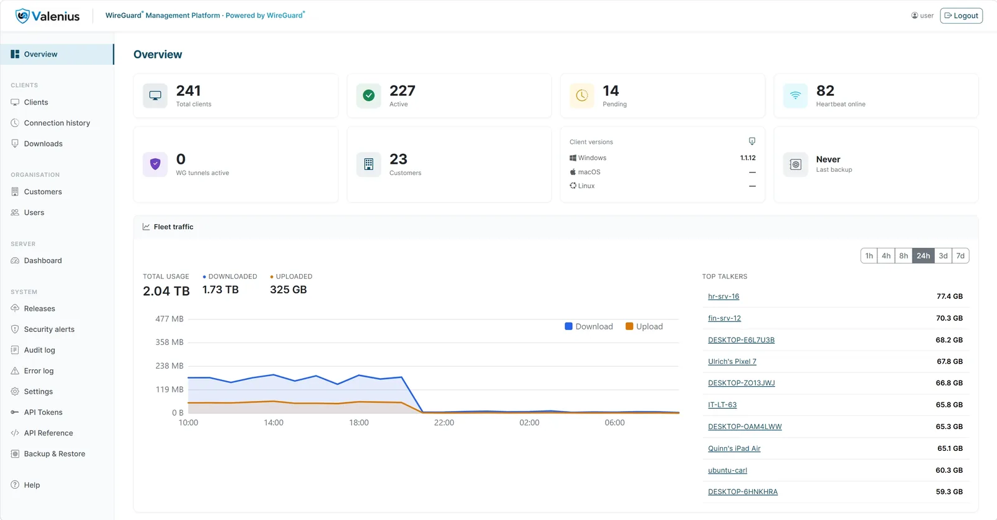Click the Customers building icon in sidebar
The width and height of the screenshot is (997, 520).
(15, 192)
